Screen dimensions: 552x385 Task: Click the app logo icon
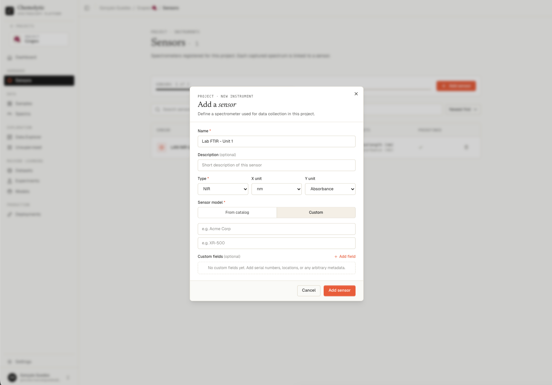(10, 11)
